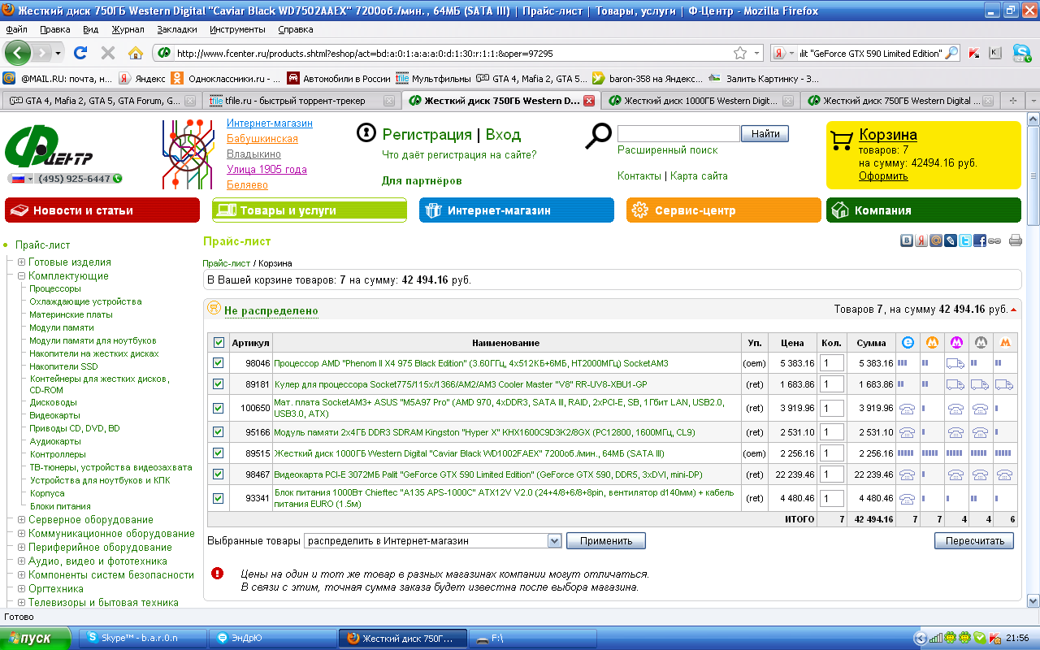
Task: Click the 'Пересчитать' button
Action: point(974,541)
